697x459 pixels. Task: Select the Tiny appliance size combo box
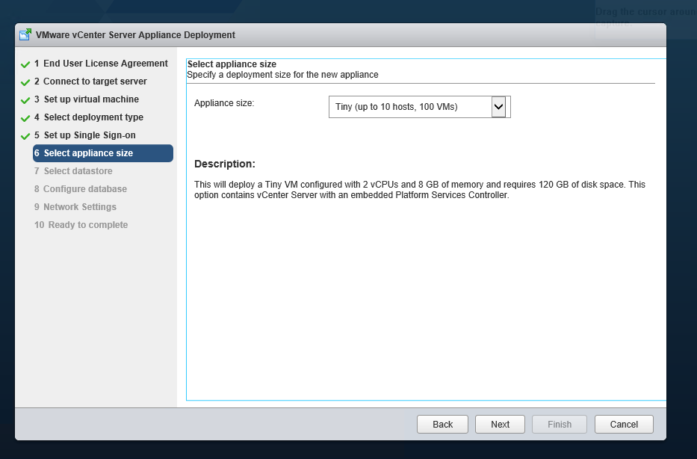[x=419, y=107]
